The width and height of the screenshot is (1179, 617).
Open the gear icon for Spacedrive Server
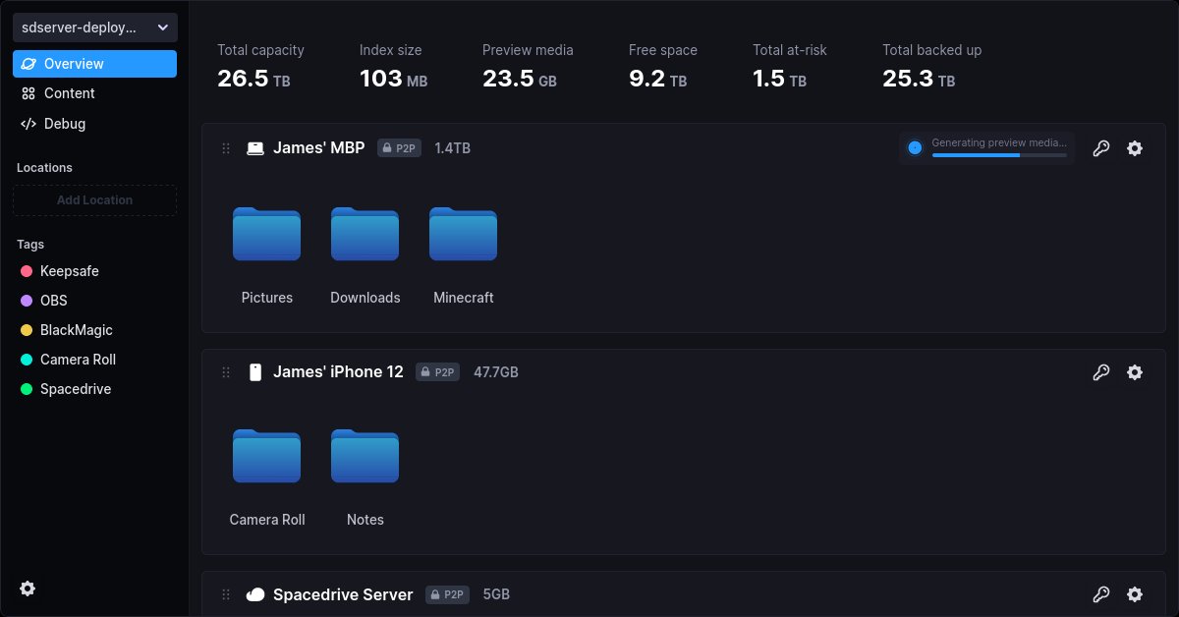click(x=1135, y=594)
